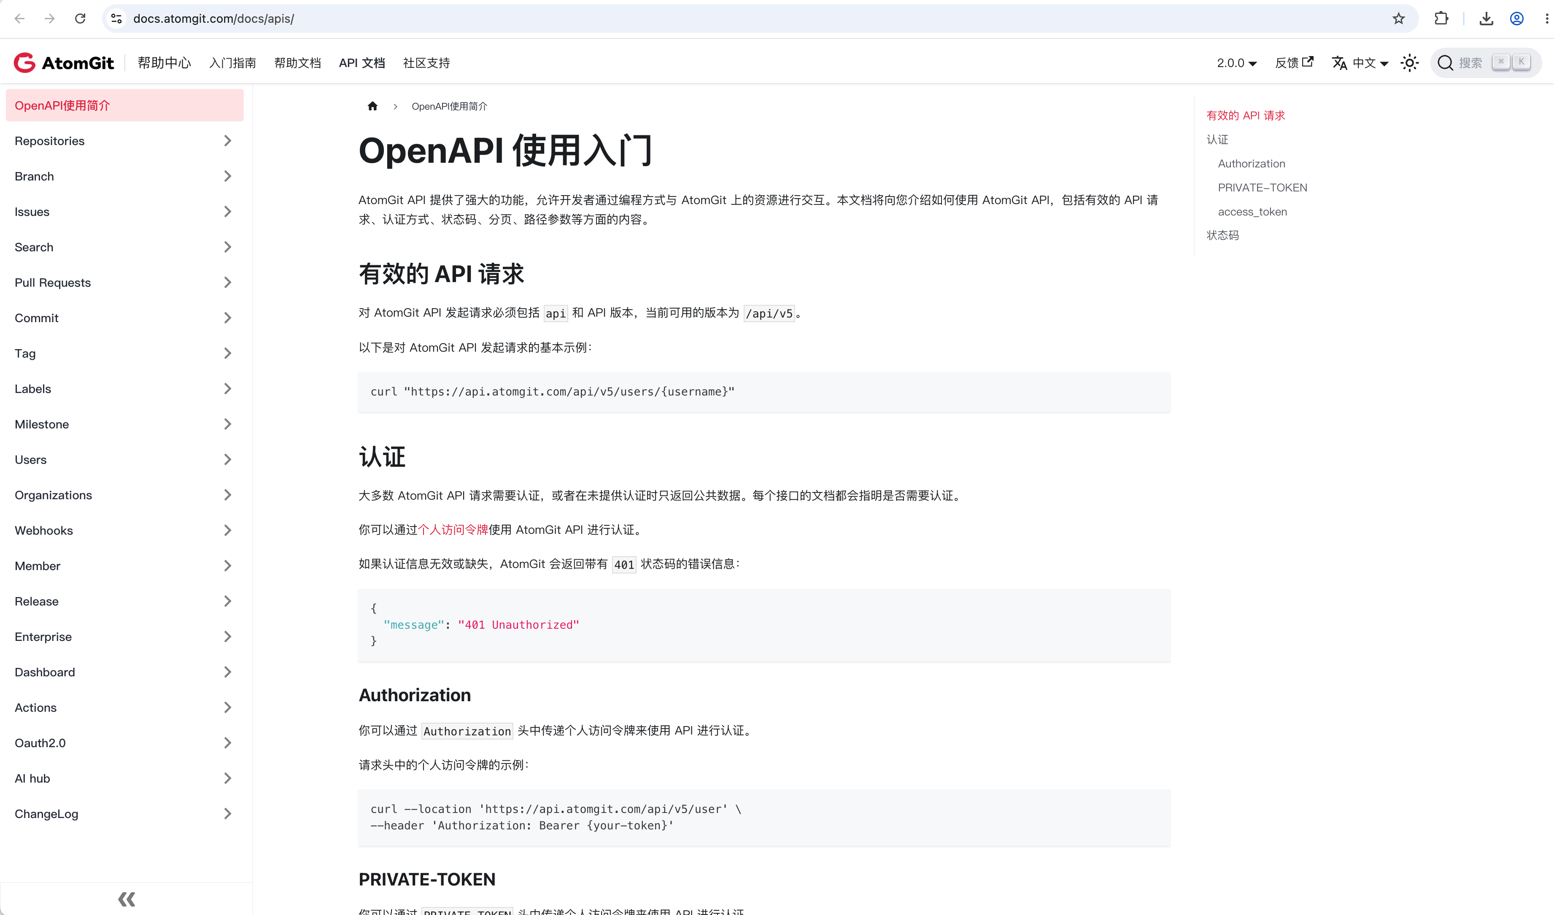The image size is (1554, 915).
Task: Expand the Repositories sidebar section
Action: coord(124,141)
